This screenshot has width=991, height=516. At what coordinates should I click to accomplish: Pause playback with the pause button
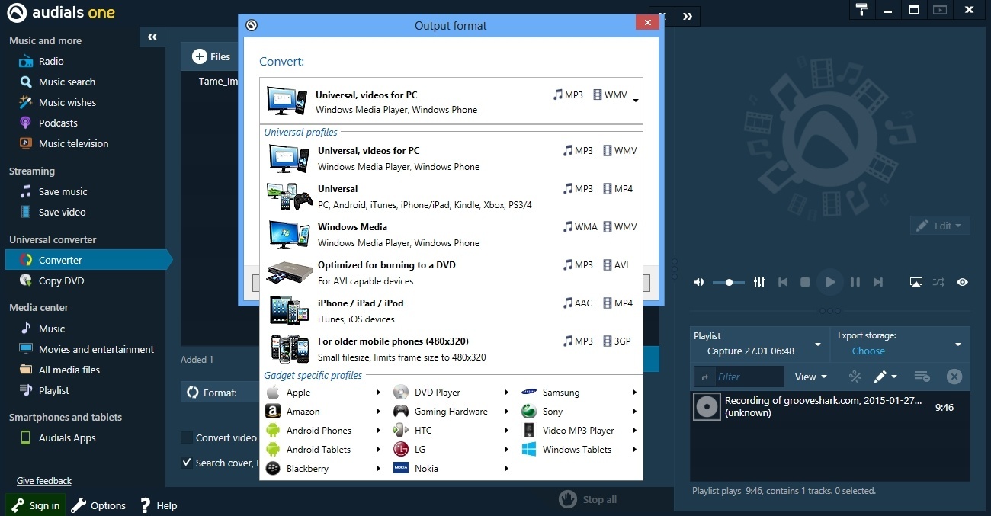[x=855, y=282]
